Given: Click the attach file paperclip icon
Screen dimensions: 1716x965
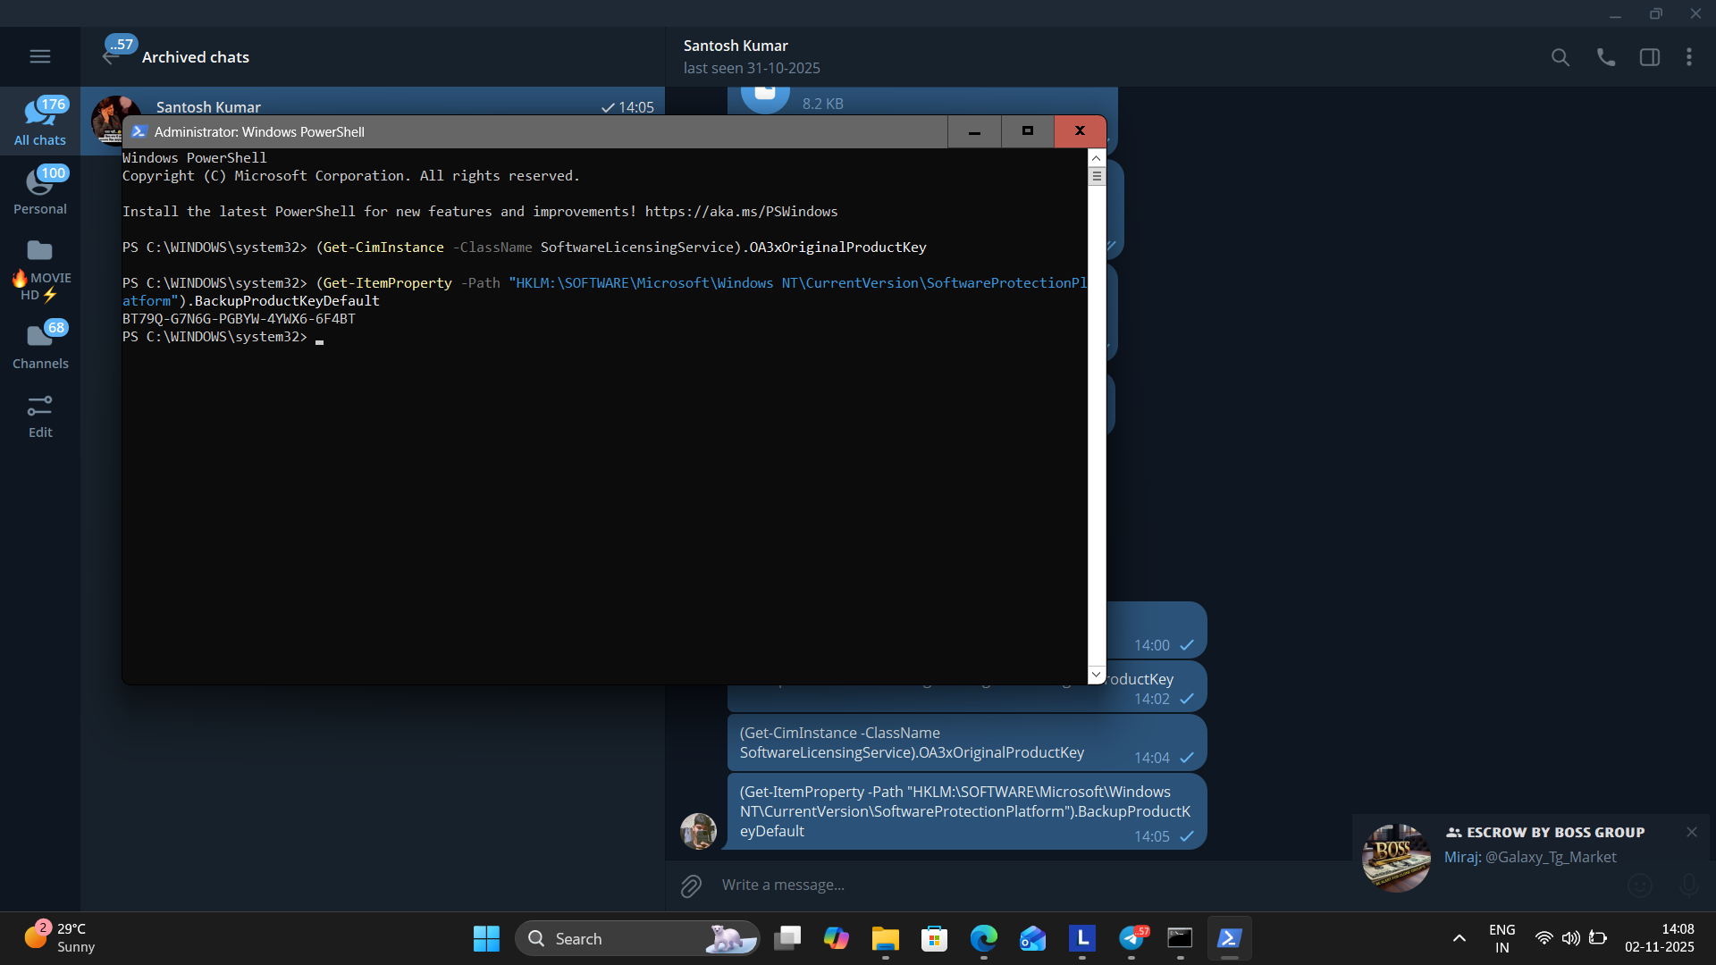Looking at the screenshot, I should (691, 885).
